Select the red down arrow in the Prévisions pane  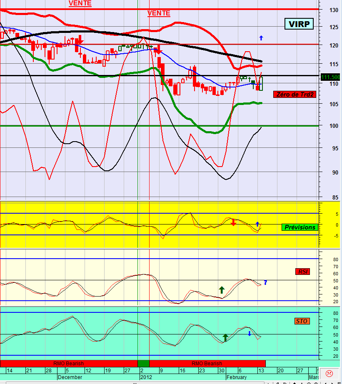click(x=233, y=222)
